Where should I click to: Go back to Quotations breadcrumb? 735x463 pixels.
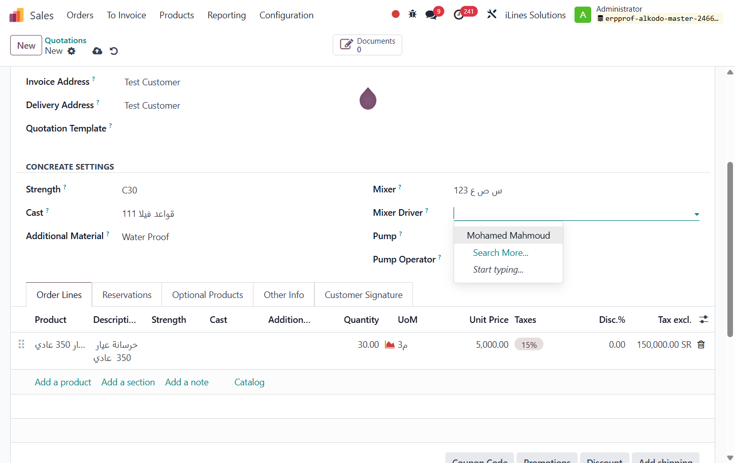tap(66, 41)
